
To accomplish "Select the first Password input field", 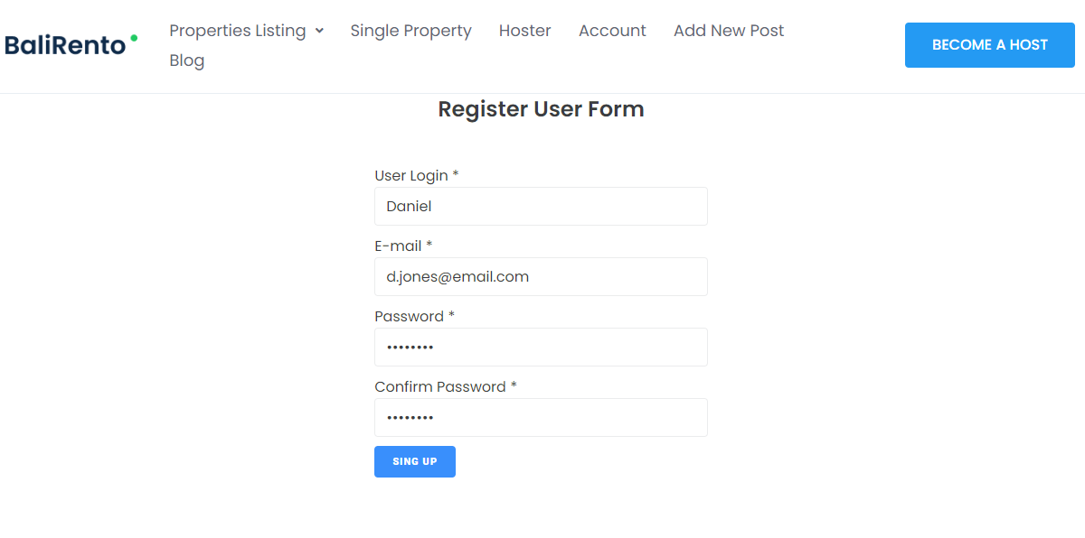I will click(541, 347).
